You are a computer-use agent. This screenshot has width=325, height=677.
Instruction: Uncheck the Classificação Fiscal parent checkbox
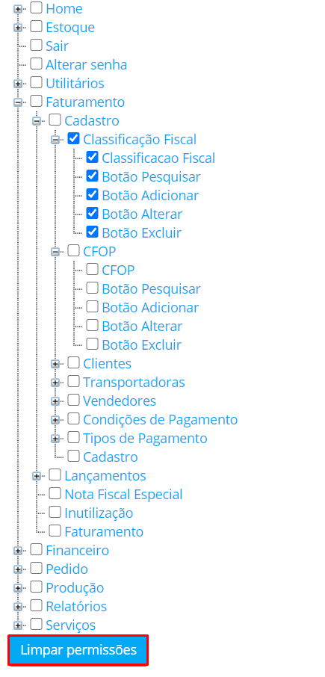(x=74, y=138)
